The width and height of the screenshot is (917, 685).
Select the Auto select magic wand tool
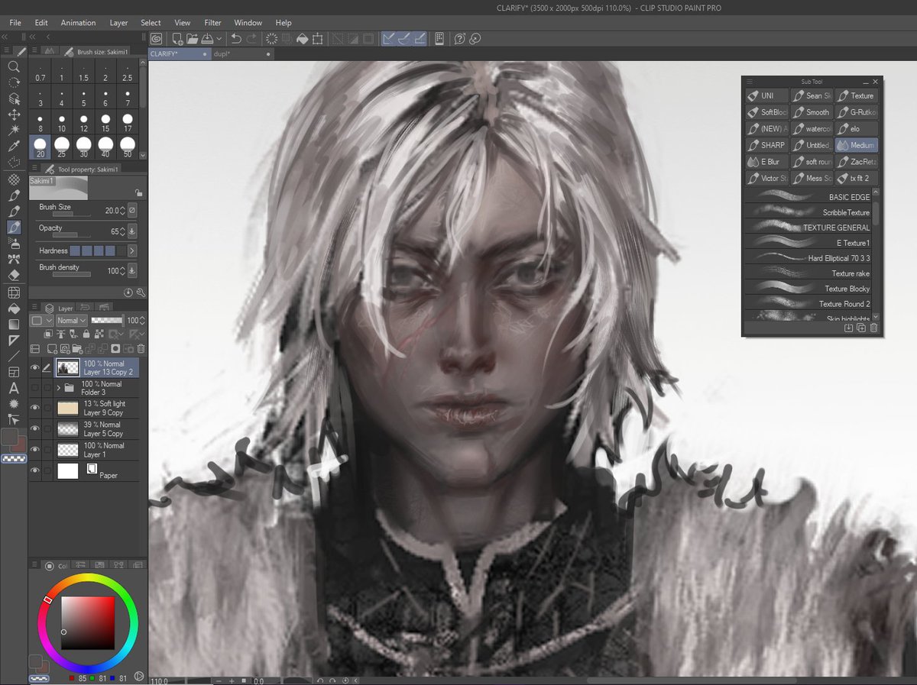pos(14,131)
